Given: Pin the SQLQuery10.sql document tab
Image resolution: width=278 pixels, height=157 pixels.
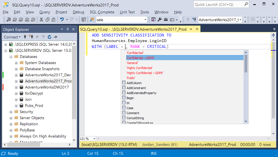Looking at the screenshot, I should [x=191, y=29].
